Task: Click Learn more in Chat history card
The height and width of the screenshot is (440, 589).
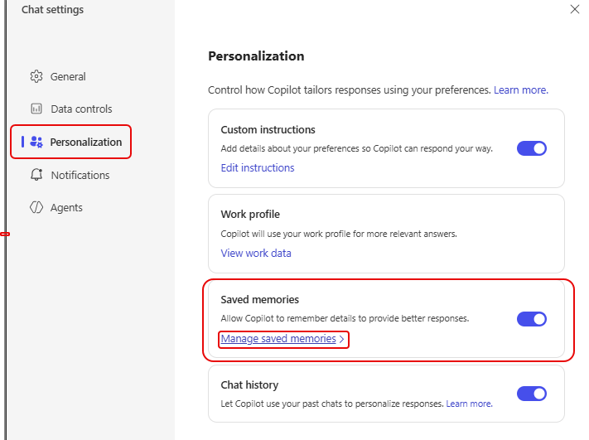Action: [x=470, y=404]
